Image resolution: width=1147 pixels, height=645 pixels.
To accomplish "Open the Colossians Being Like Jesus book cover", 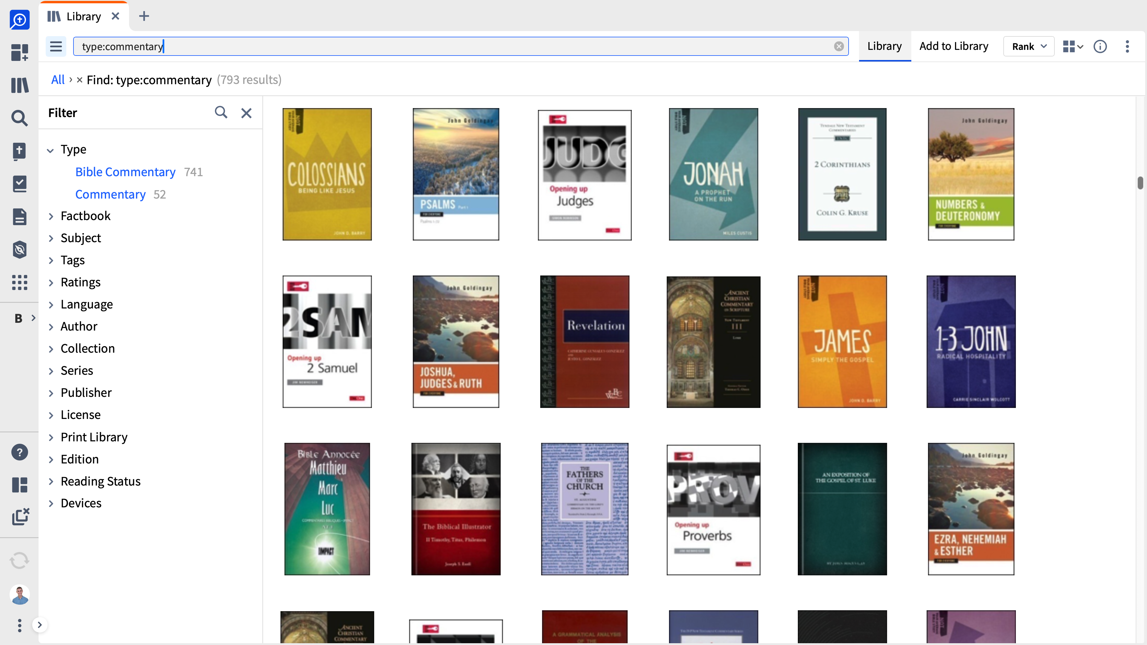I will (x=327, y=174).
